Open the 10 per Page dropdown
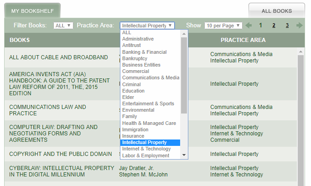Viewport: 311px width, 186px height. tap(223, 26)
